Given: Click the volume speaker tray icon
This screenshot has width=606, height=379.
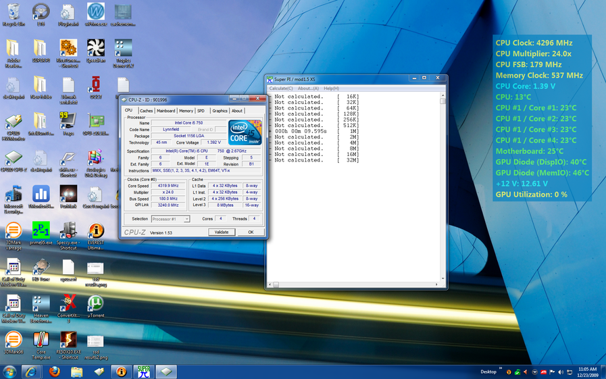Looking at the screenshot, I should pos(561,372).
